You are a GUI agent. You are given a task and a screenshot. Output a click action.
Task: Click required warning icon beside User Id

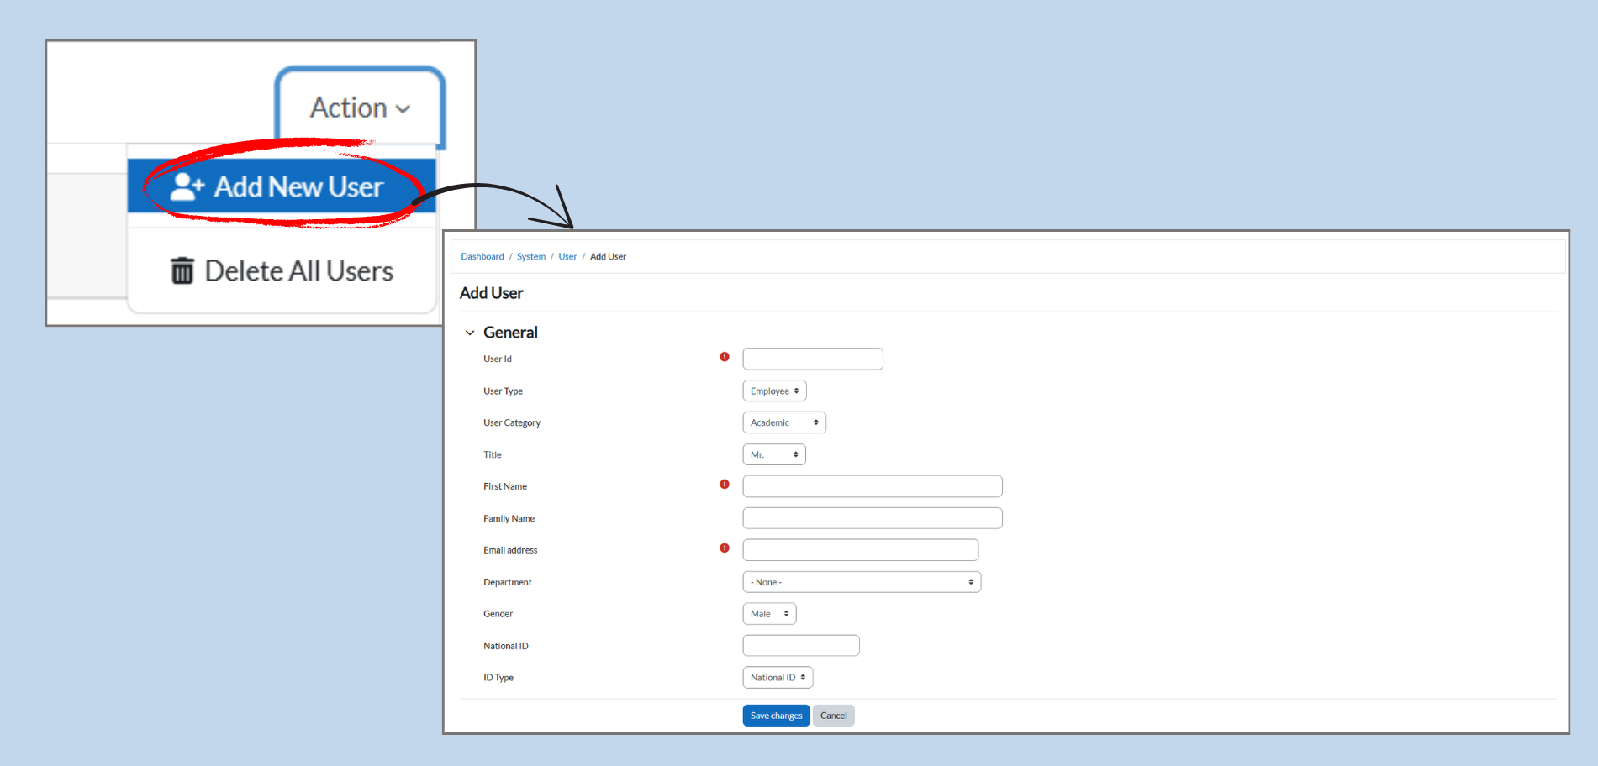coord(725,357)
